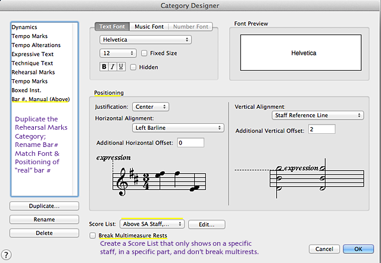Image resolution: width=381 pixels, height=263 pixels.
Task: Toggle Underline text style button
Action: (121, 67)
